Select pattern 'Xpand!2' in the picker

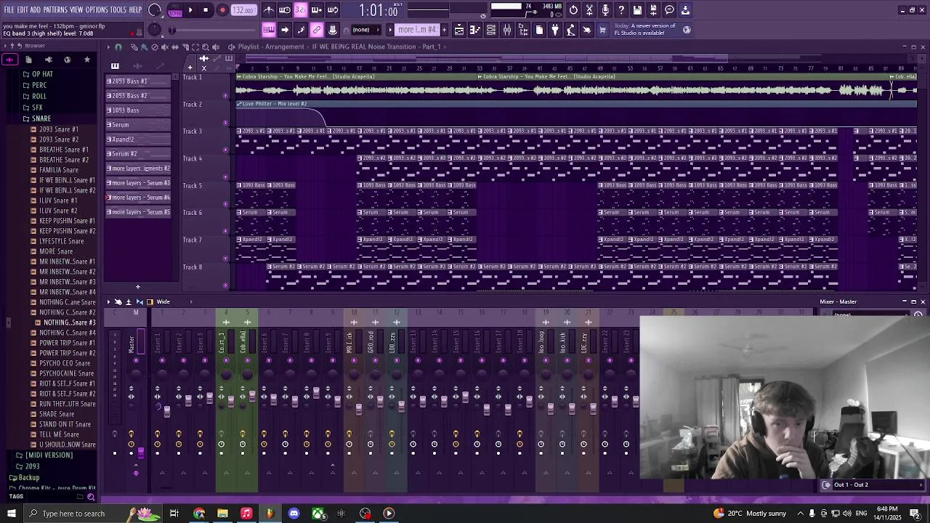click(139, 139)
